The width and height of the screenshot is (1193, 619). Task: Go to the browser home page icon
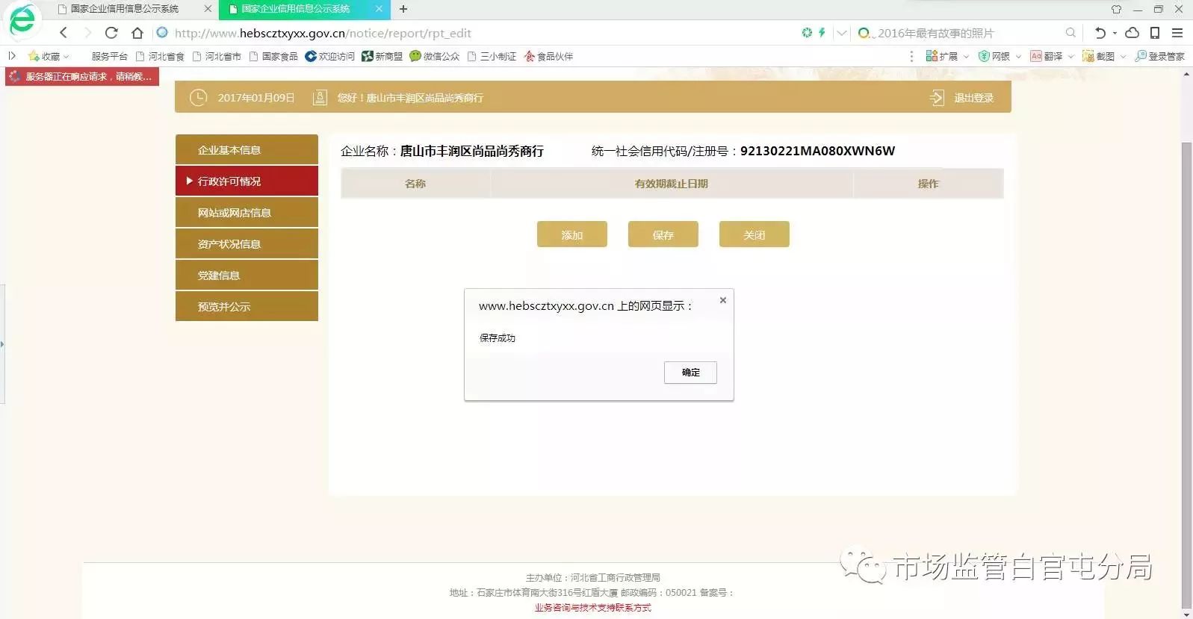pos(137,33)
